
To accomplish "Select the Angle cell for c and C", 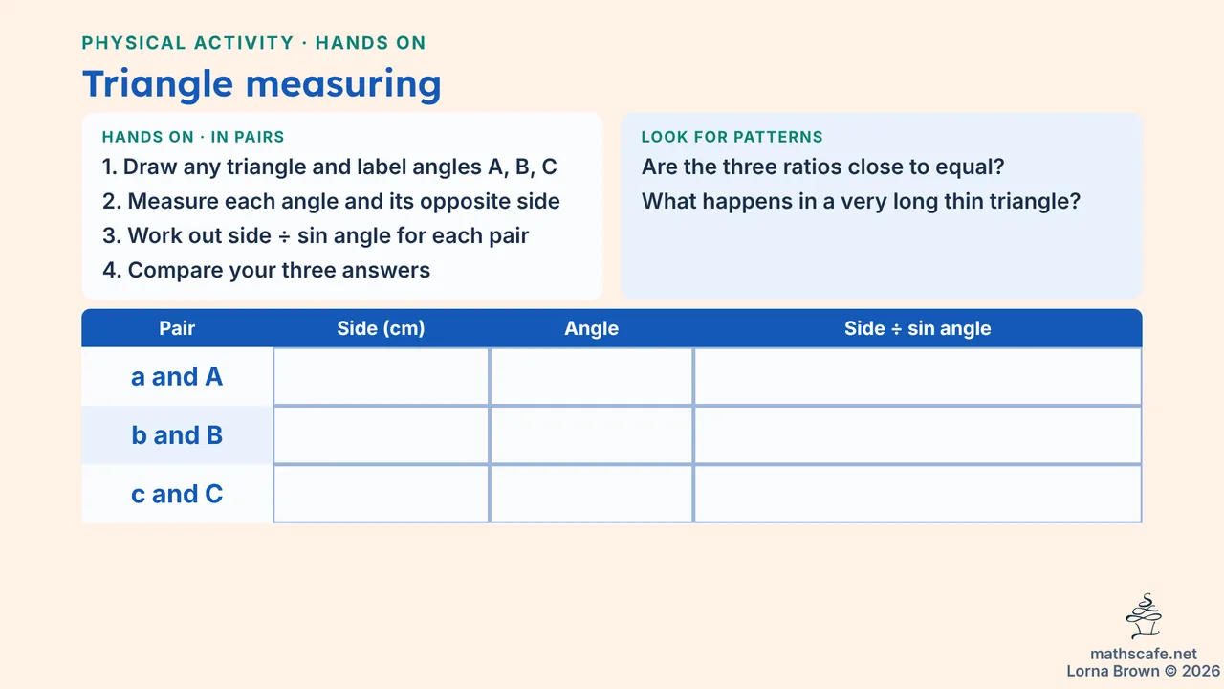I will point(592,494).
